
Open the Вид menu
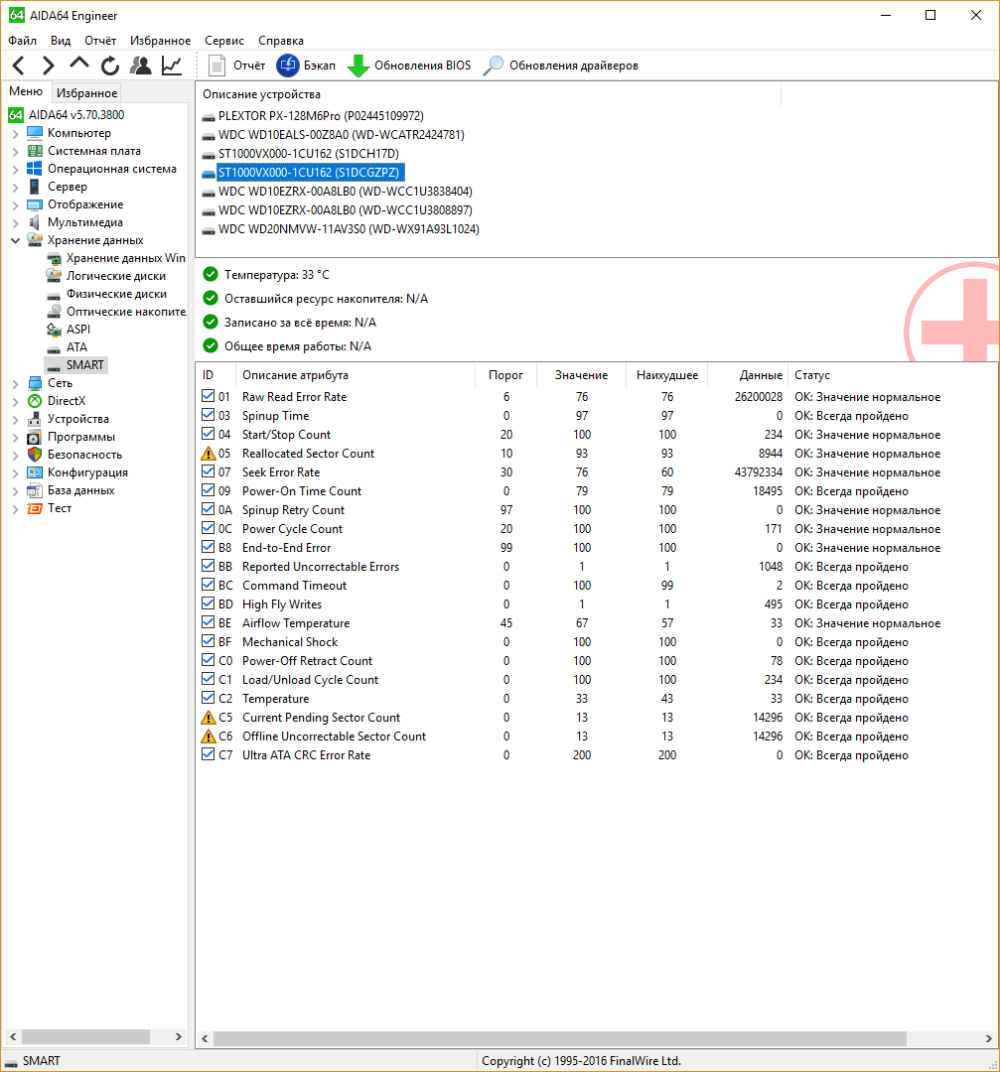click(x=61, y=41)
